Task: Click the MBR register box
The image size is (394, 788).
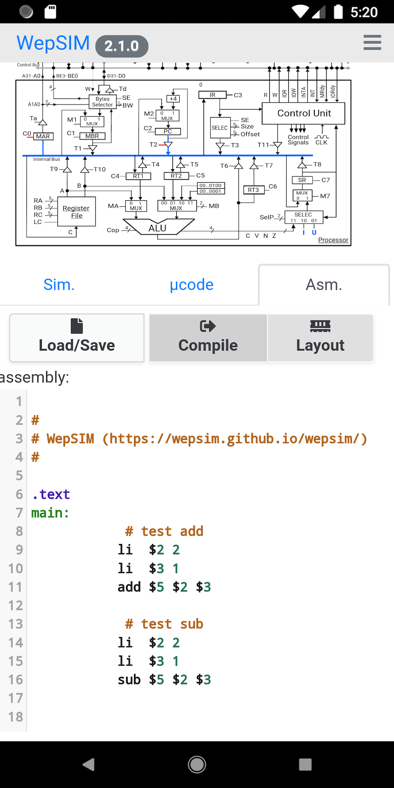Action: click(92, 136)
